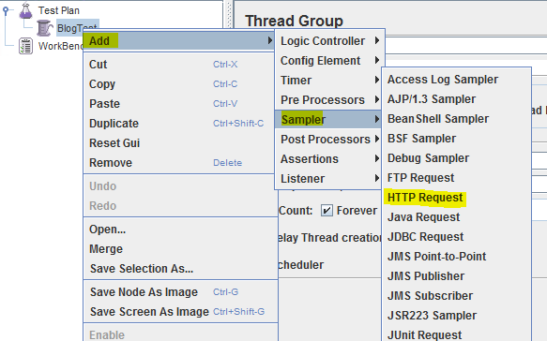Choose Copy from the context menu
This screenshot has width=547, height=341.
pos(178,84)
